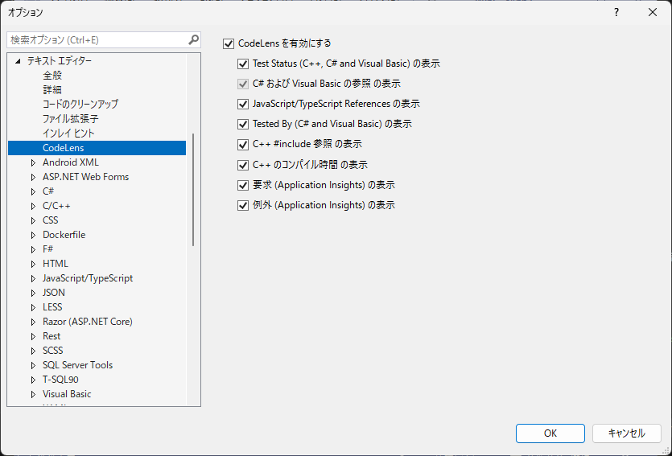Select インレイ ヒント in the tree
Screen dimensions: 672x456
pos(68,134)
